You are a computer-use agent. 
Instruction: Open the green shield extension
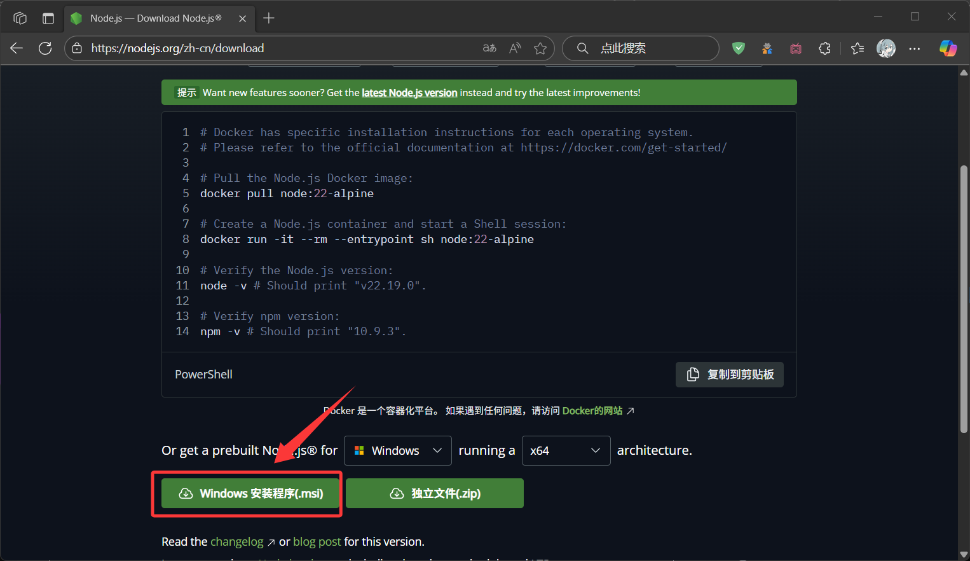coord(739,48)
